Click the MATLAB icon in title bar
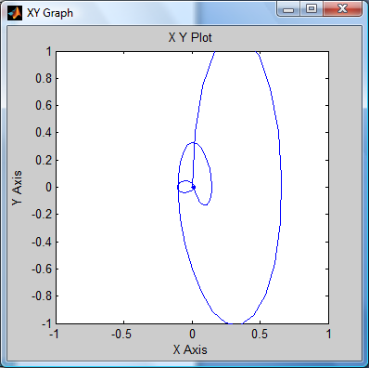The image size is (369, 368). 15,13
